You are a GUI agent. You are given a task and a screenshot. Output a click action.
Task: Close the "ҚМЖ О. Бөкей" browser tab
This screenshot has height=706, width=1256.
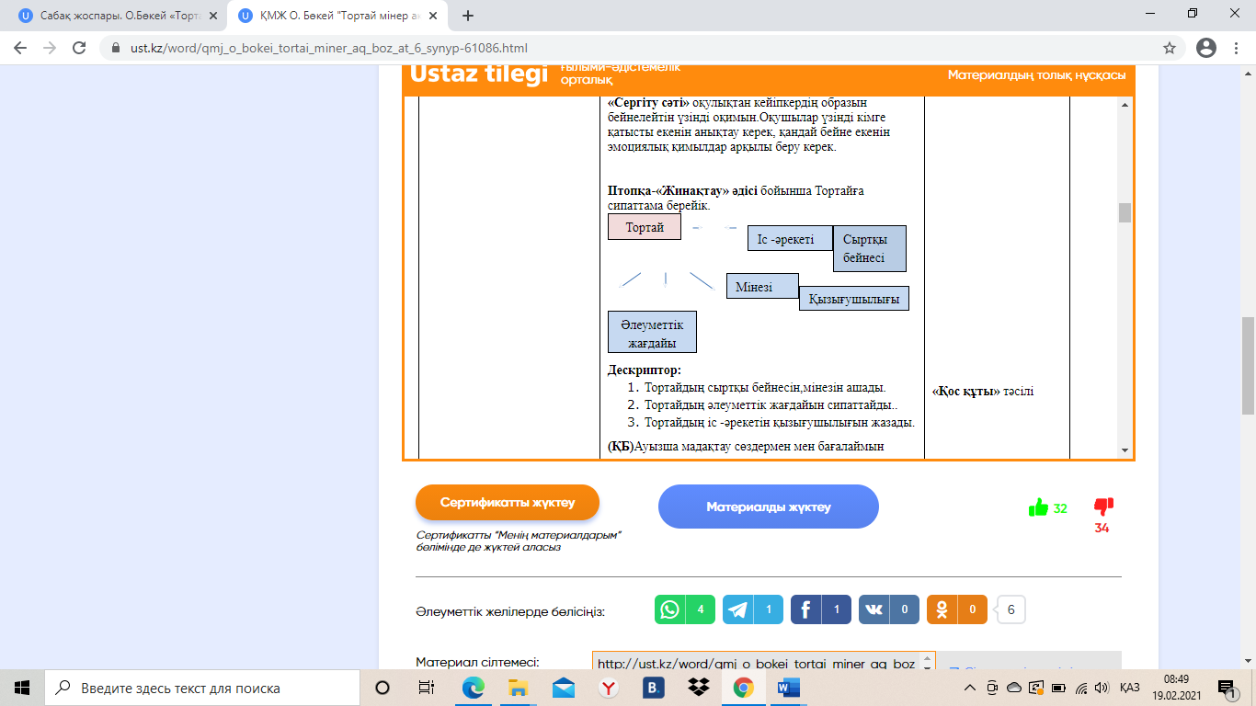(433, 16)
